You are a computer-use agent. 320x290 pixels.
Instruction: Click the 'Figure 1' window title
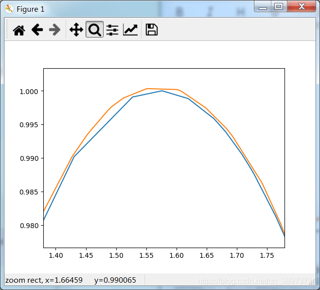pyautogui.click(x=31, y=9)
